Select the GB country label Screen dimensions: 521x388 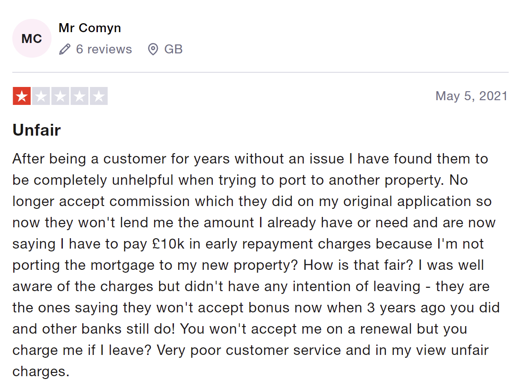tap(174, 49)
